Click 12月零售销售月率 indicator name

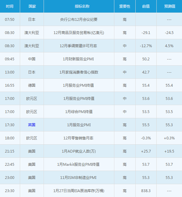(78, 138)
